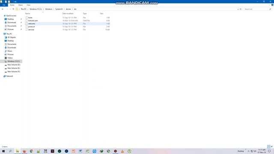274x154 pixels.
Task: Go forward in folder history
Action: click(x=7, y=9)
